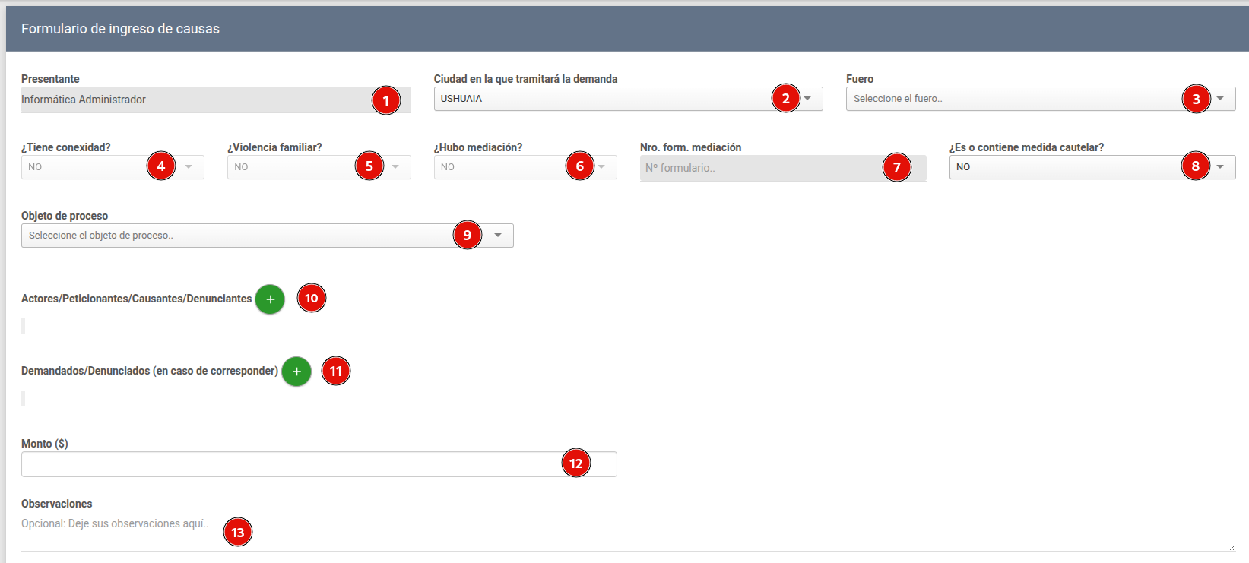Viewport: 1249px width, 563px height.
Task: Click red marker number 1 on Presentante
Action: click(x=386, y=100)
